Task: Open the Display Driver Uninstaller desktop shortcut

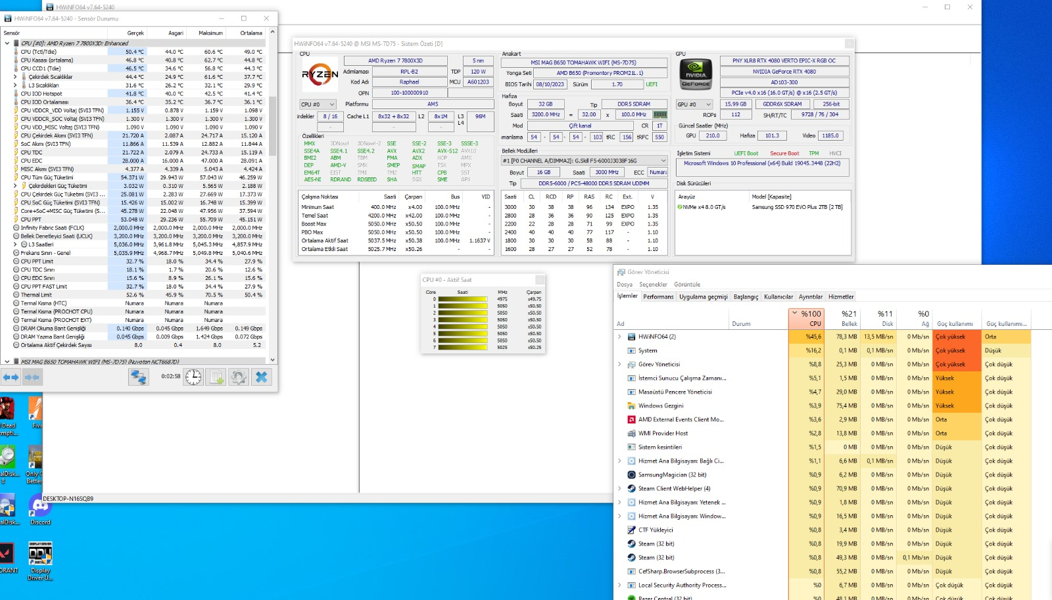Action: (x=40, y=561)
